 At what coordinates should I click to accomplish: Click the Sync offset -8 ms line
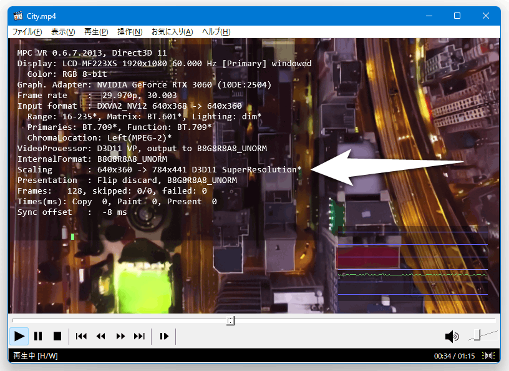point(72,212)
